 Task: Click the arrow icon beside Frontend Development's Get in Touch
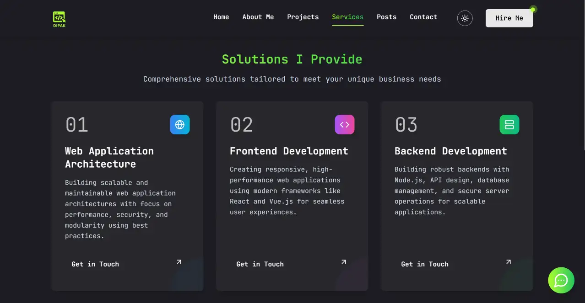343,262
